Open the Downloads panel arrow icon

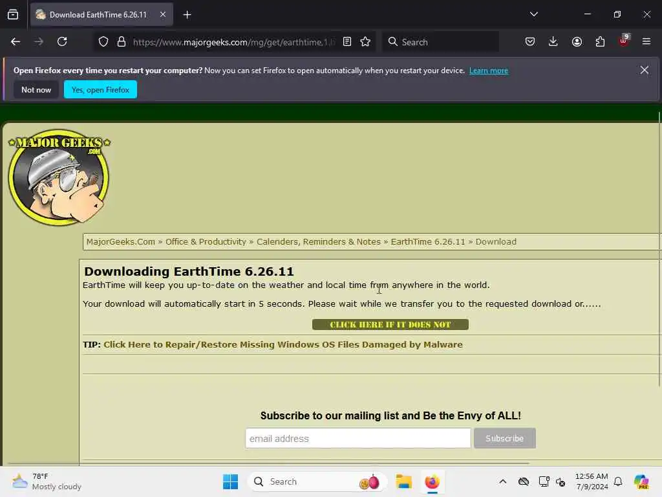[x=553, y=42]
